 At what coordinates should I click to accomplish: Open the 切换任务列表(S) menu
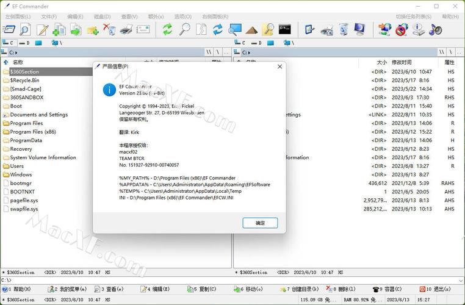(413, 16)
